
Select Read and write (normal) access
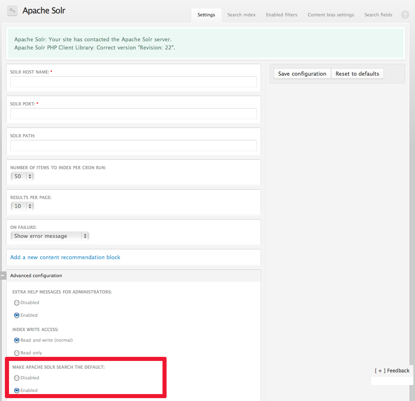[17, 340]
